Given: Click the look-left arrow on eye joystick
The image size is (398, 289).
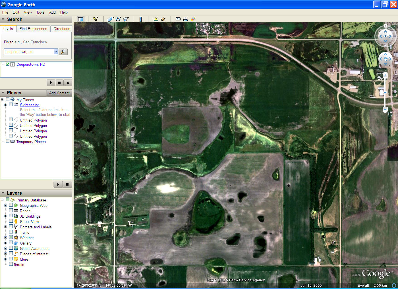Looking at the screenshot, I should coord(380,36).
